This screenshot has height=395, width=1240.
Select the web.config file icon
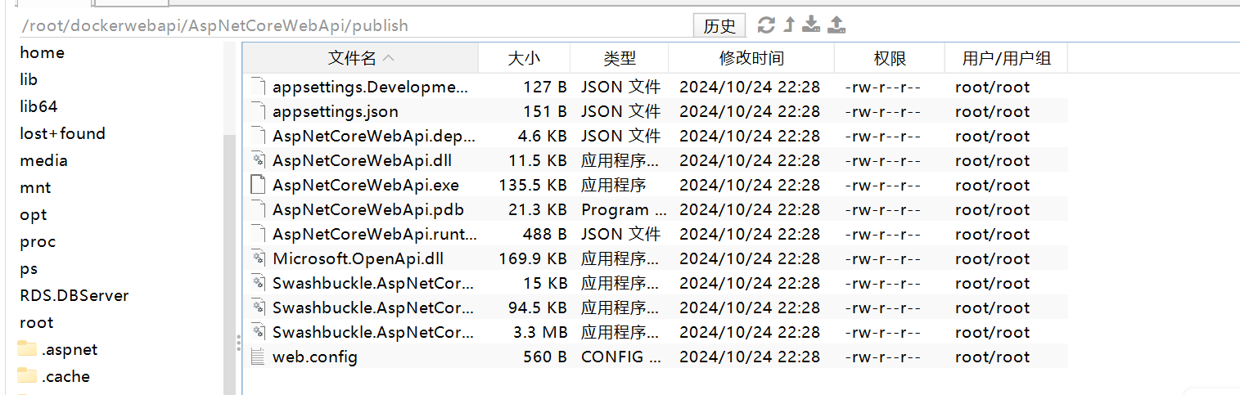(x=258, y=357)
